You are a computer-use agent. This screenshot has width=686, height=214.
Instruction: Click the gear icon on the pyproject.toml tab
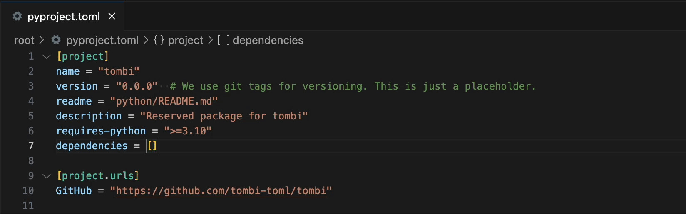tap(17, 16)
